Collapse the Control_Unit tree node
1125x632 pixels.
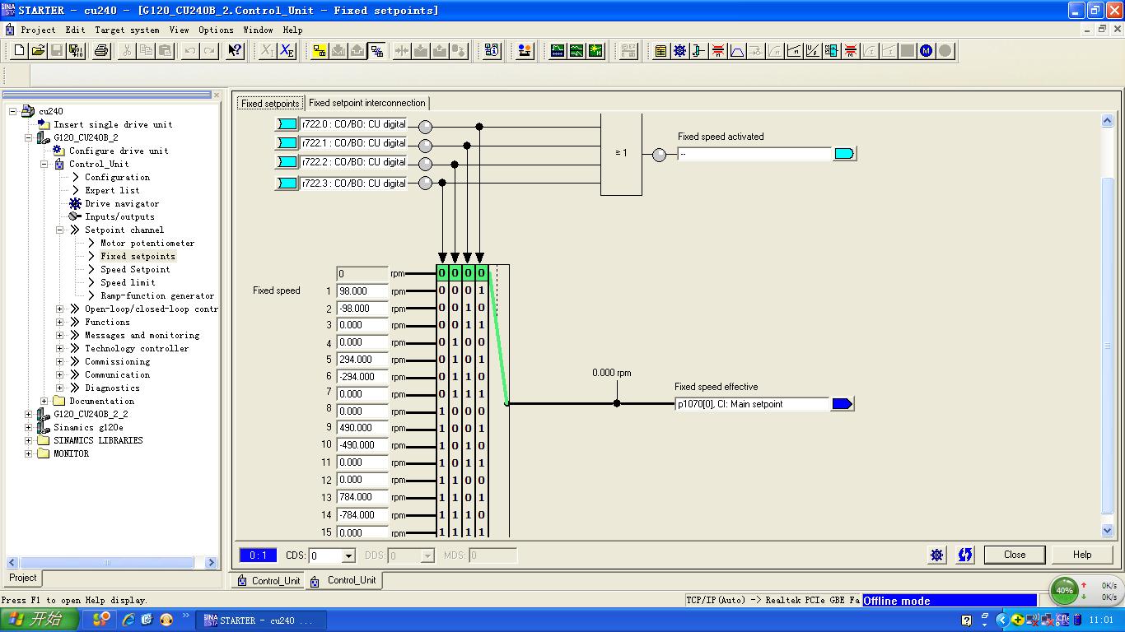pos(44,164)
